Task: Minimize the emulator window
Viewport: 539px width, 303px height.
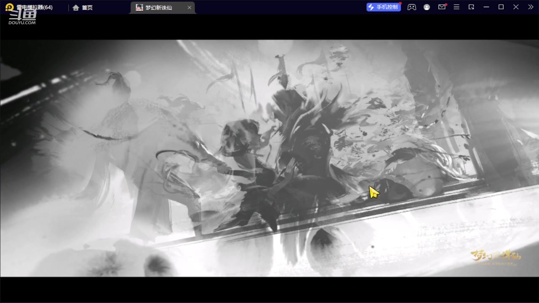Action: click(x=486, y=7)
